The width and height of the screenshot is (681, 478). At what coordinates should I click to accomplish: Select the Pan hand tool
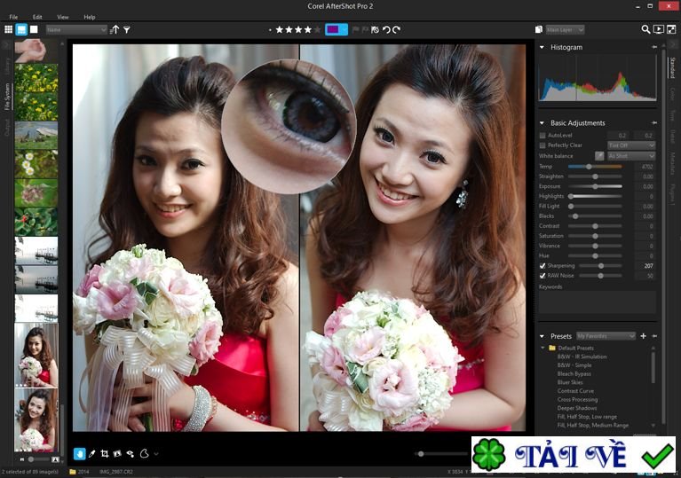(x=79, y=453)
